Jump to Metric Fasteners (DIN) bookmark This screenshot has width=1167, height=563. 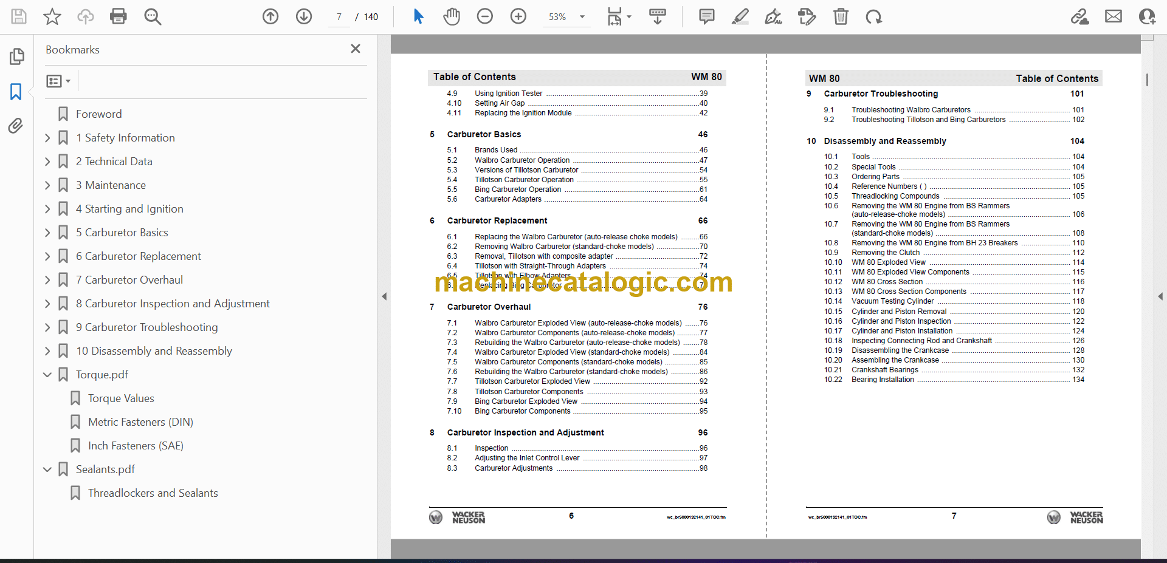(x=140, y=422)
